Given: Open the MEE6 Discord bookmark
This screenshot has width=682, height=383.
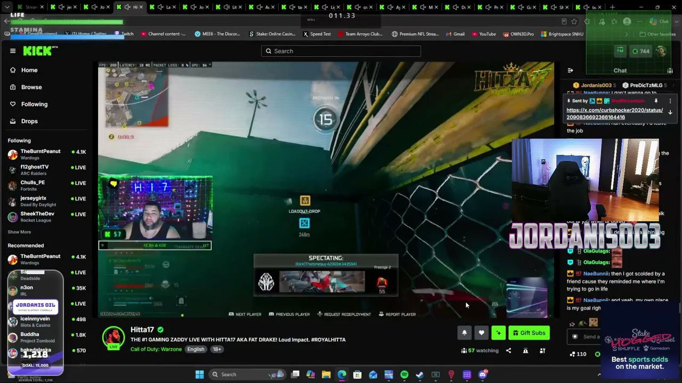Looking at the screenshot, I should 217,34.
